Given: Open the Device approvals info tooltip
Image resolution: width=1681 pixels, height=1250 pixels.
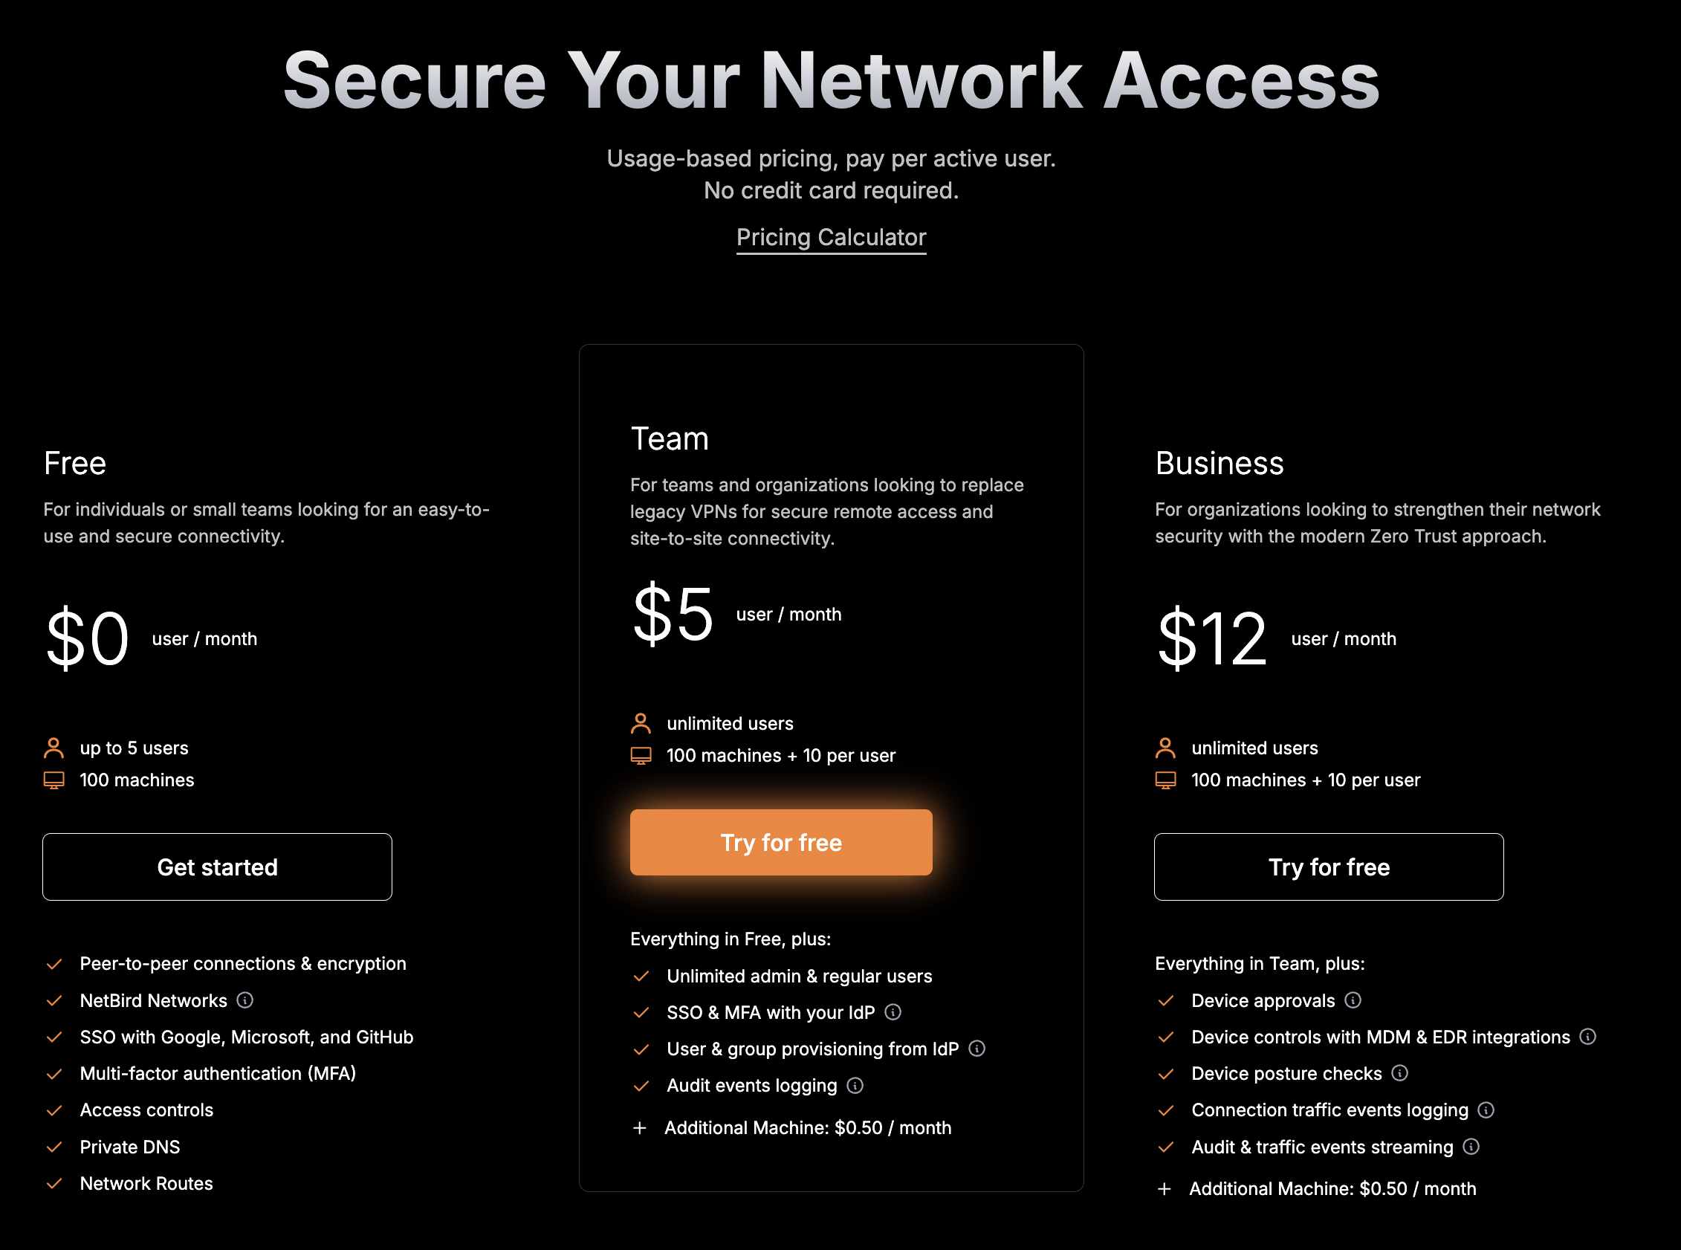Looking at the screenshot, I should tap(1353, 1000).
